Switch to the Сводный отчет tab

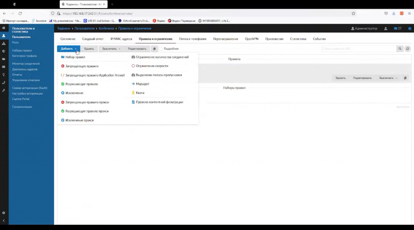[x=93, y=39]
